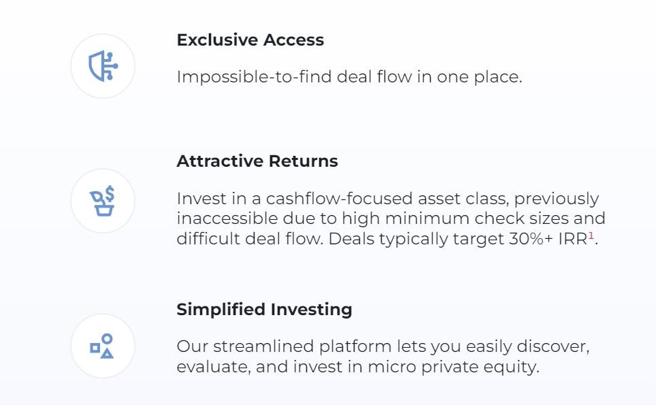Click the dollar sign in the returns icon
Image resolution: width=656 pixels, height=405 pixels.
(110, 194)
